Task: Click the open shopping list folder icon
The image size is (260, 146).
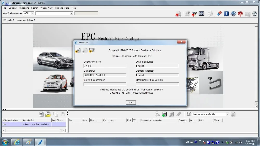Action: (x=48, y=114)
